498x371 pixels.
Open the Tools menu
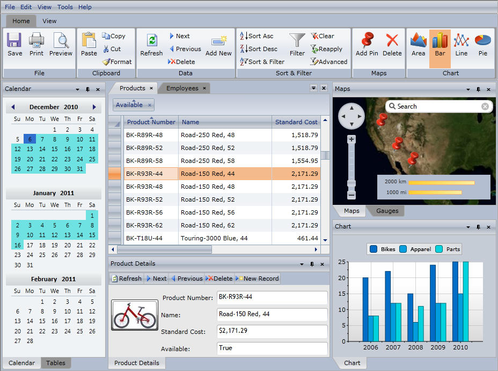point(65,6)
